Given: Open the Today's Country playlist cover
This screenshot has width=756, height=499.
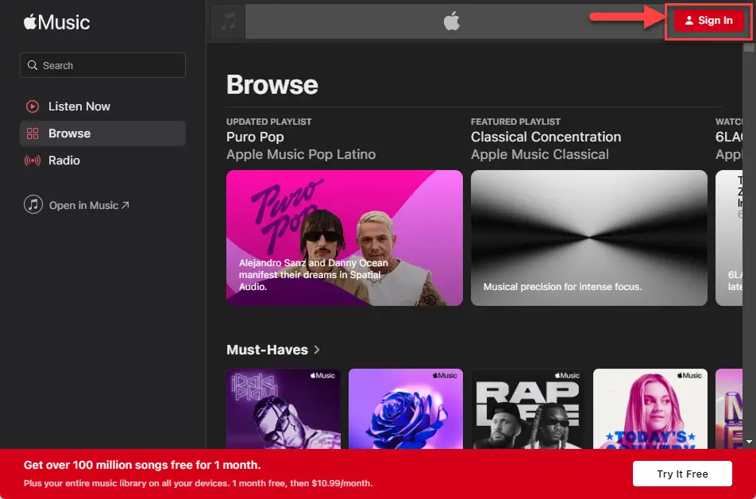Looking at the screenshot, I should point(650,408).
